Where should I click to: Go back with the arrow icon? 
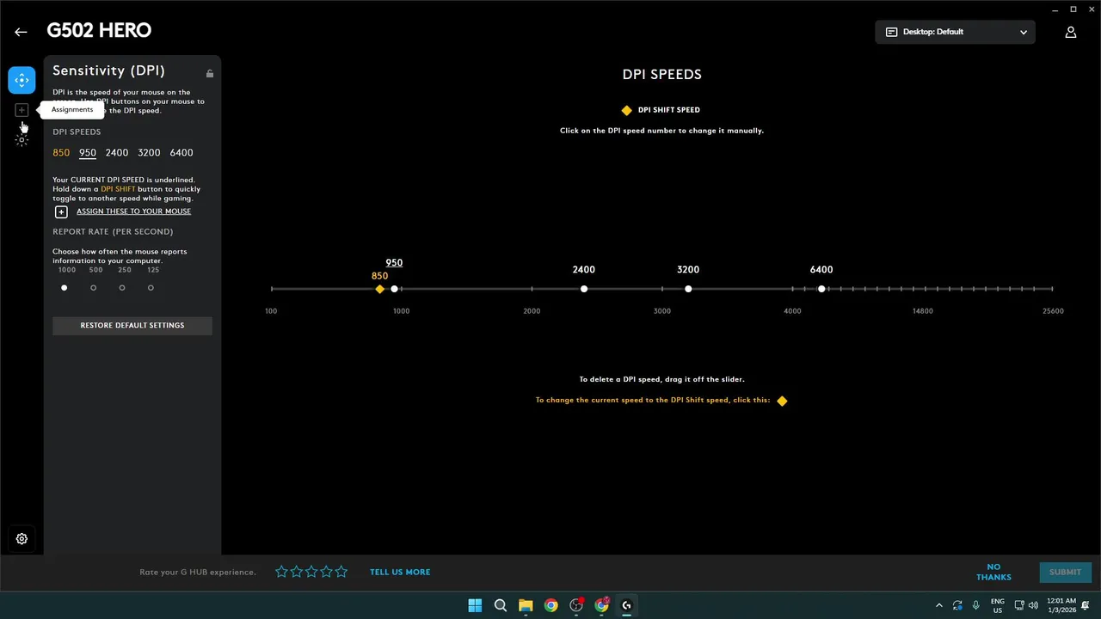pos(21,32)
